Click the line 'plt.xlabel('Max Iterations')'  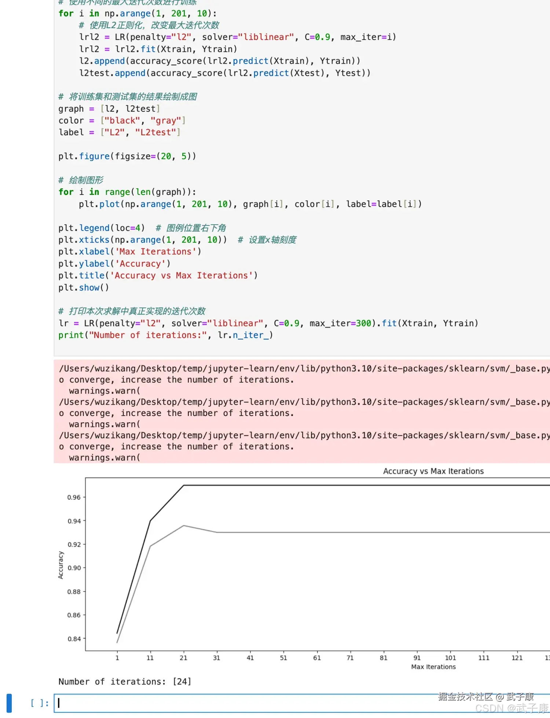[x=130, y=251]
